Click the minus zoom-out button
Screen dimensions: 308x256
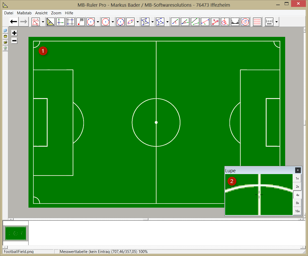click(x=14, y=40)
